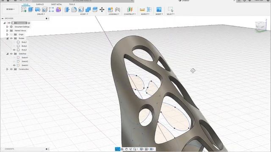Activate the Move/Copy tool
The width and height of the screenshot is (271, 152).
click(x=102, y=9)
